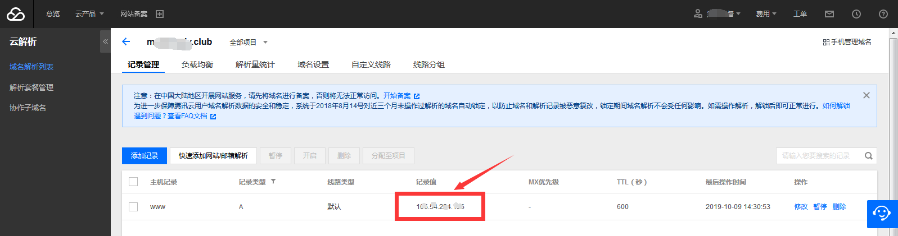The image size is (898, 236).
Task: Click the scrollbar up arrow
Action: [894, 33]
